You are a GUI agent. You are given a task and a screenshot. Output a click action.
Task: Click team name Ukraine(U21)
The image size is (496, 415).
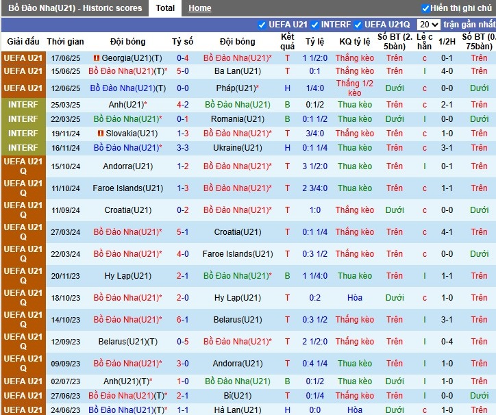(238, 148)
